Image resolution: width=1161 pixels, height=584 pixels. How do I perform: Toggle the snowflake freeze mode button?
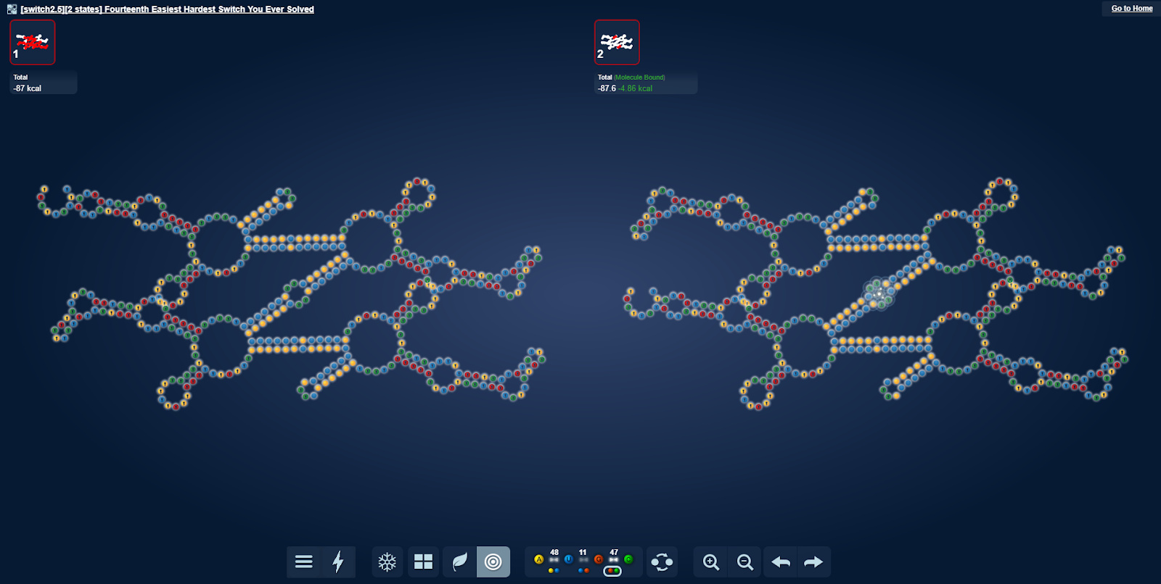[387, 562]
